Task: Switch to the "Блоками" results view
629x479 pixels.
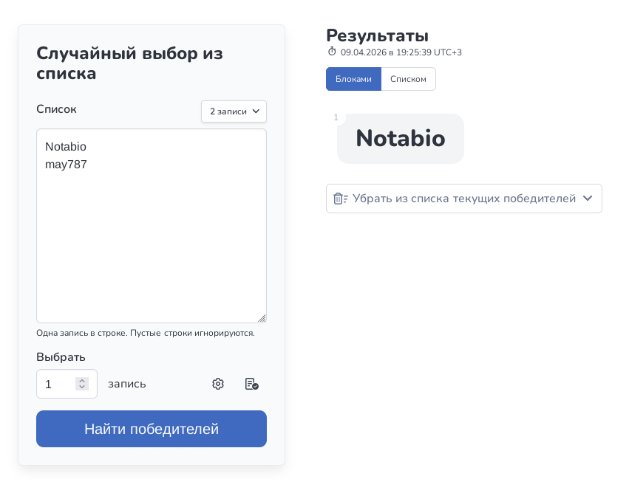Action: 353,79
